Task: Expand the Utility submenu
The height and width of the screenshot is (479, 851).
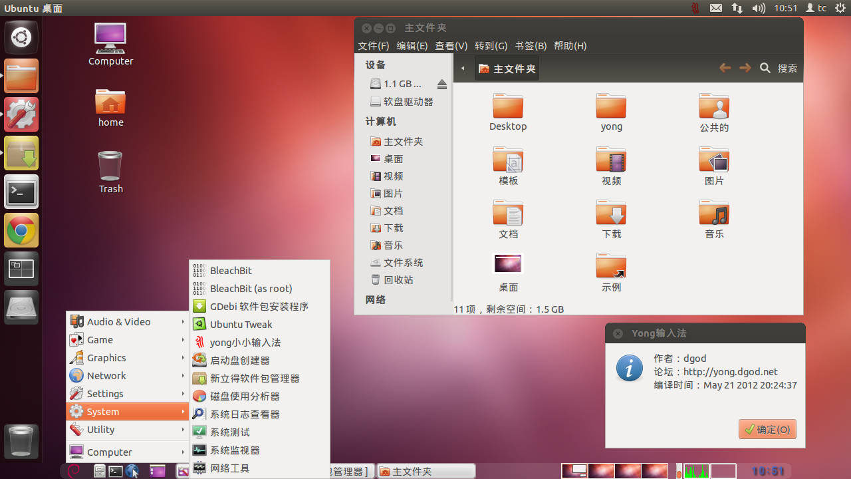Action: (128, 429)
